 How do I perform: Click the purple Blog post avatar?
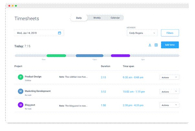coord(20,105)
